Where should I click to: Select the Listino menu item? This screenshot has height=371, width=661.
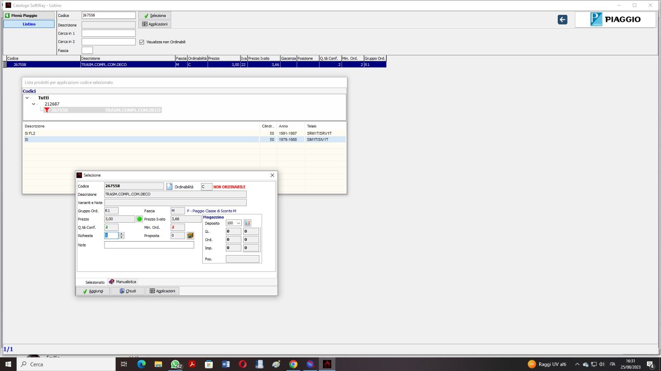(x=29, y=24)
